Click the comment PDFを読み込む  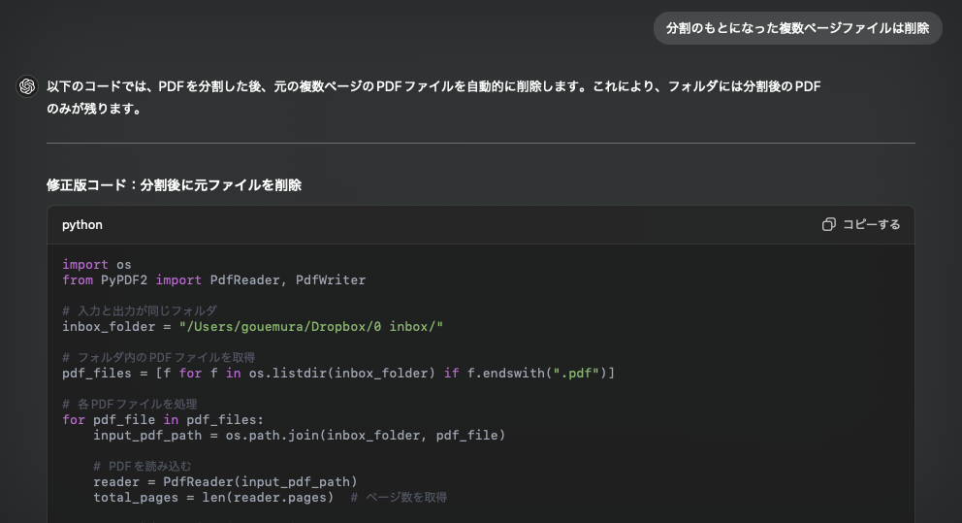click(x=143, y=466)
